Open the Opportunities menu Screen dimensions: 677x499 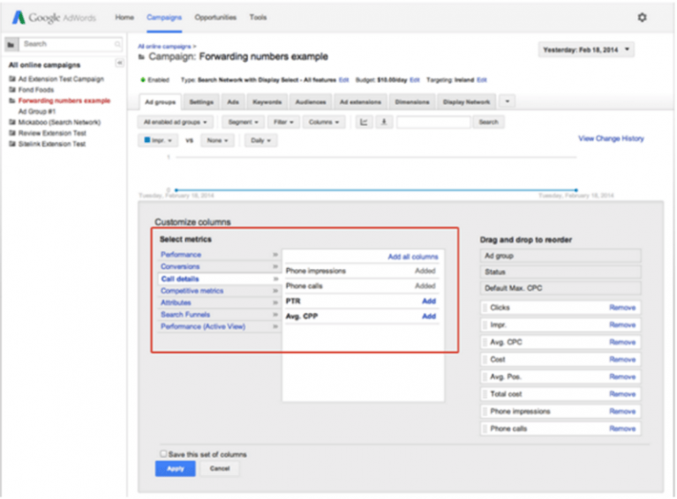click(215, 18)
